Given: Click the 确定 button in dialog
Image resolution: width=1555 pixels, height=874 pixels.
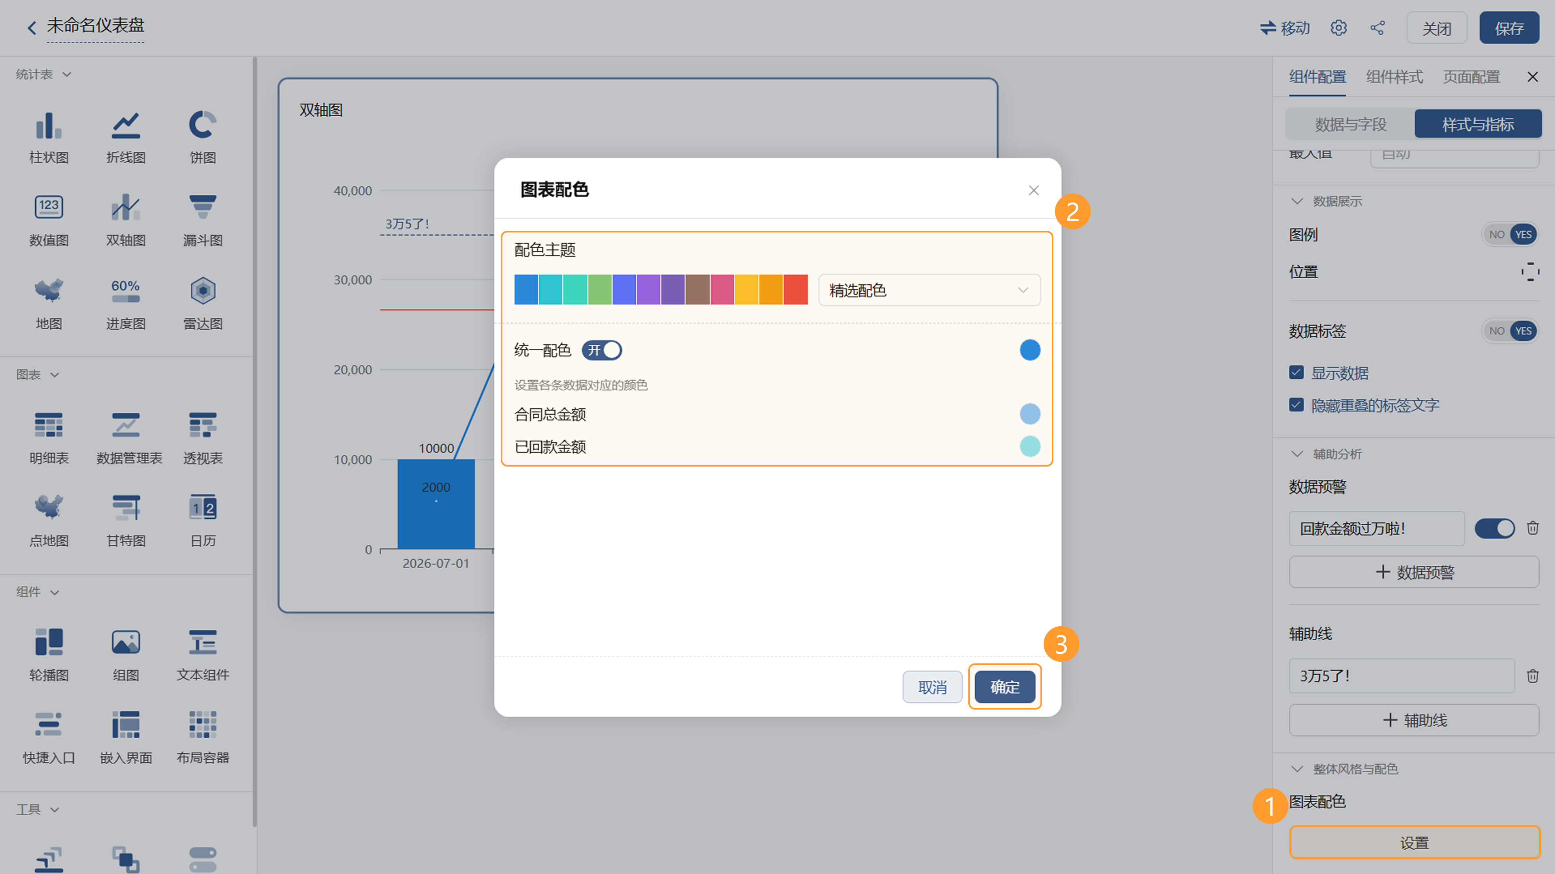Looking at the screenshot, I should click(1004, 687).
